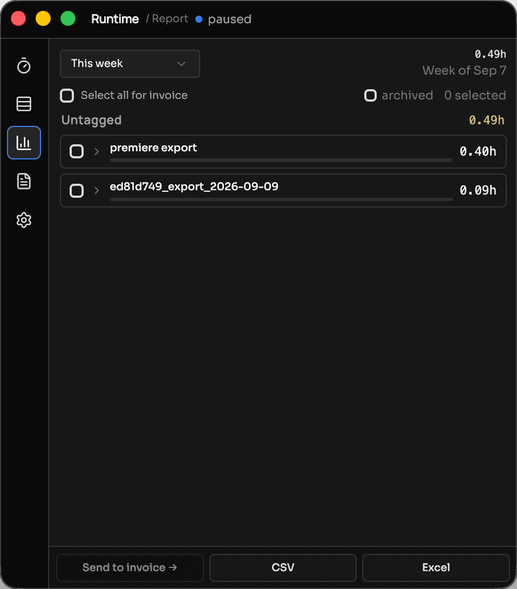This screenshot has width=517, height=589.
Task: Click Send to invoice button
Action: click(130, 567)
